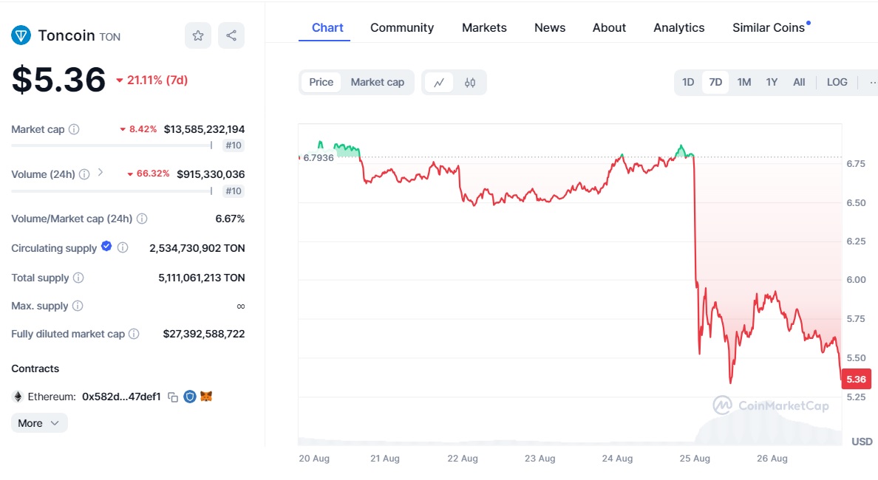Click total supply 5,111,061,213 TON
878x480 pixels.
point(202,278)
